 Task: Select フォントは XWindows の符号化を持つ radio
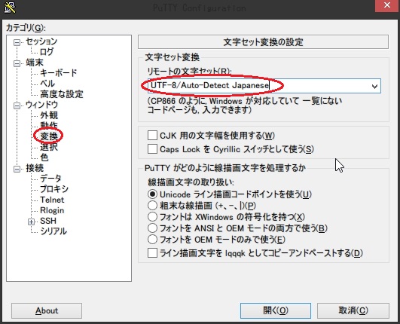[x=152, y=216]
